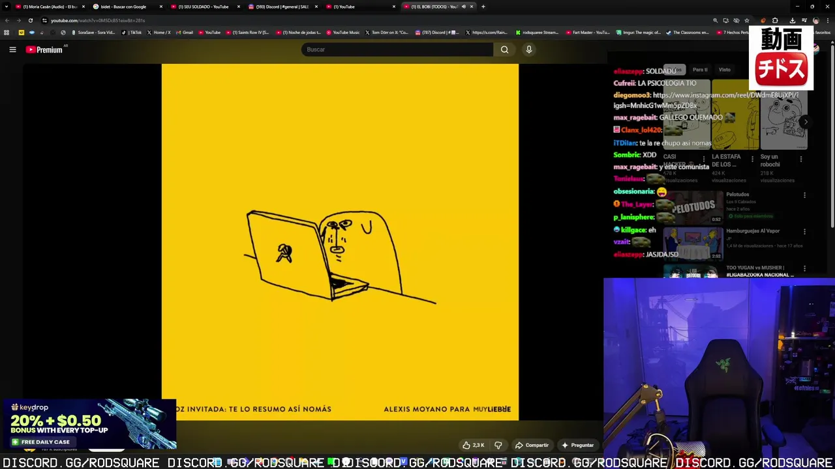Image resolution: width=835 pixels, height=469 pixels.
Task: Advance shelf with right chevron arrow
Action: [806, 122]
